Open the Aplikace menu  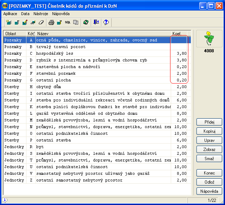[x=11, y=14]
